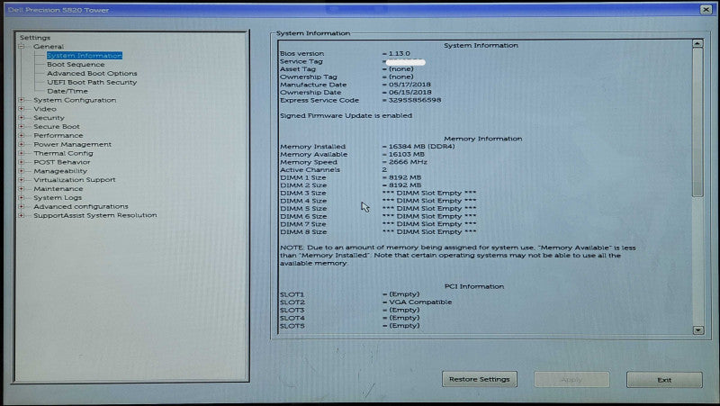The height and width of the screenshot is (406, 720).
Task: Click the grayed-out Apply button
Action: (x=571, y=380)
